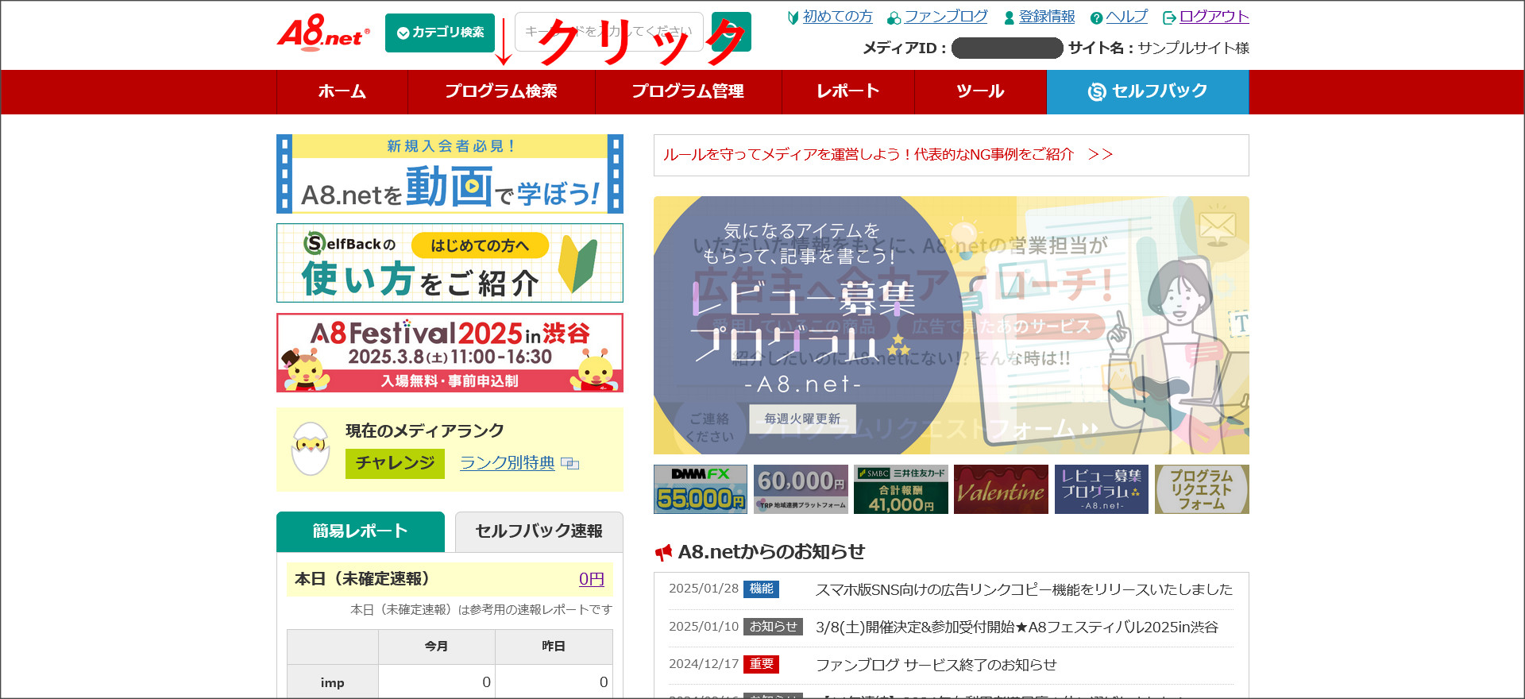Click the 今月 column header

437,647
